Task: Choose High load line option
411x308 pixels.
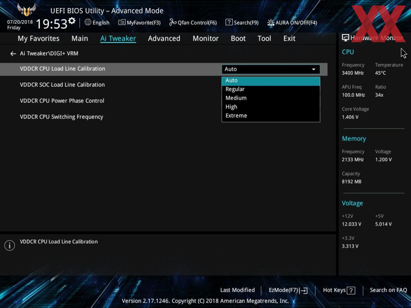Action: click(271, 107)
